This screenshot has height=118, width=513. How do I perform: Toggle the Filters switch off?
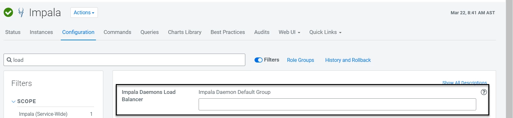point(258,60)
